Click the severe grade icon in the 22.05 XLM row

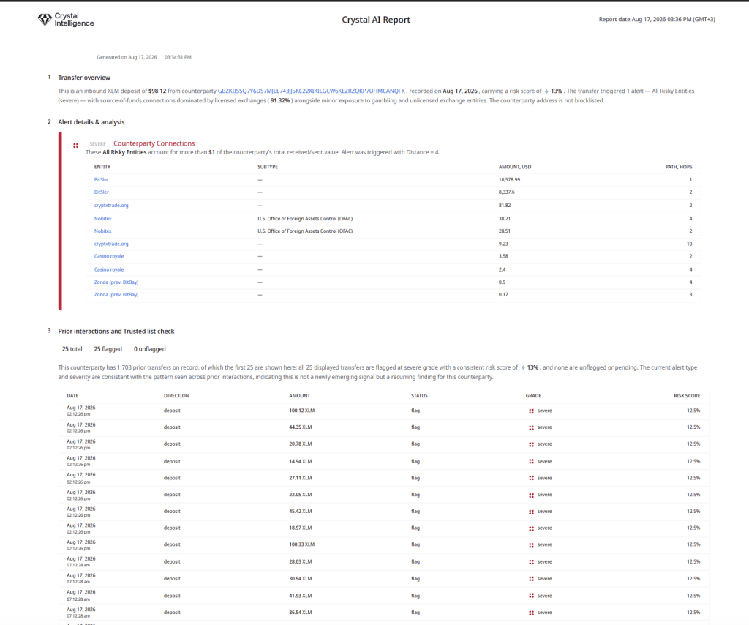tap(531, 495)
